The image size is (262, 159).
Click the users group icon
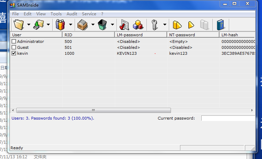point(60,25)
